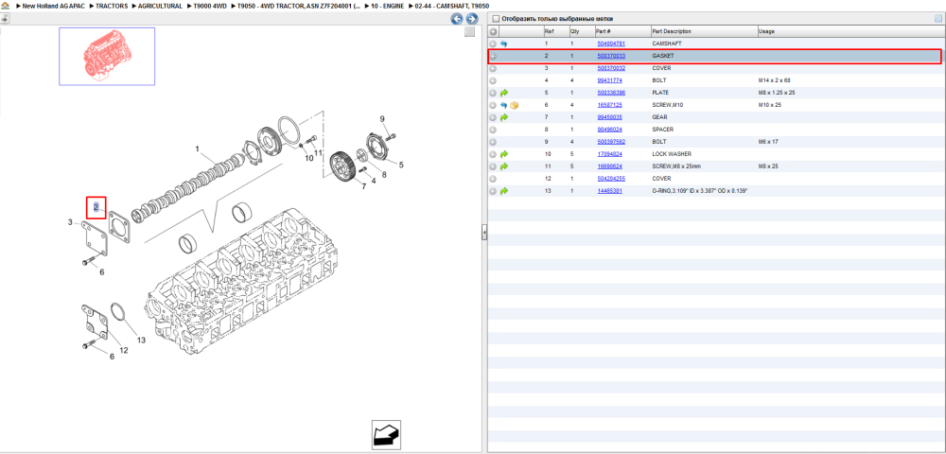Select callout number 9 in diagram
The image size is (946, 454).
click(382, 119)
